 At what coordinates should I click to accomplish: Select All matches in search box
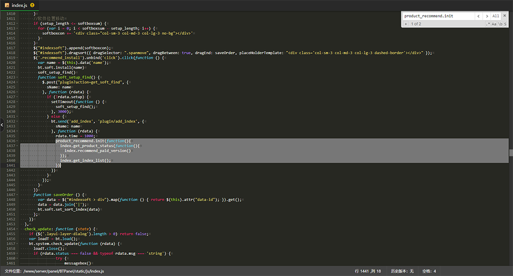[x=496, y=16]
